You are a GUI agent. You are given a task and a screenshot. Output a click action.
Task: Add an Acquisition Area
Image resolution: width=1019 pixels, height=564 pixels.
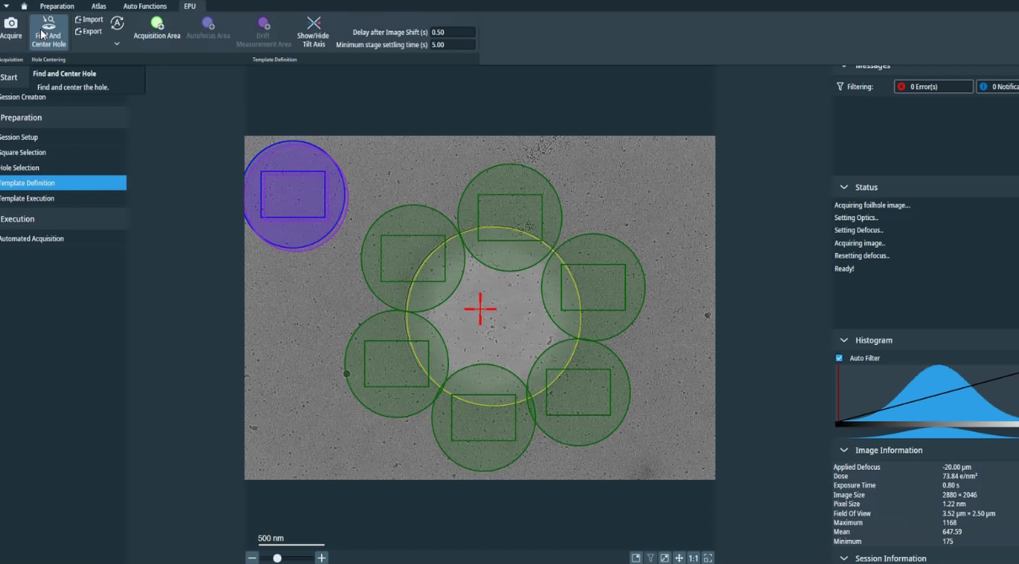157,28
